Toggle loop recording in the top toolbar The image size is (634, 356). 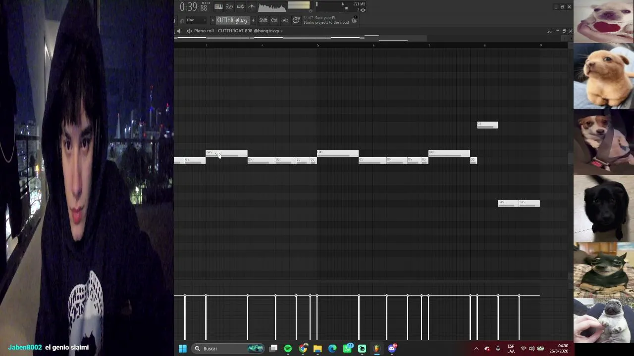[241, 6]
